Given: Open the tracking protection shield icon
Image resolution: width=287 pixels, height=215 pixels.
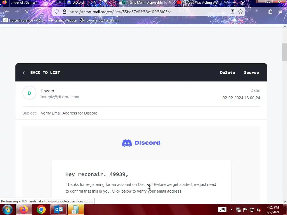Looking at the screenshot, I should [x=57, y=12].
